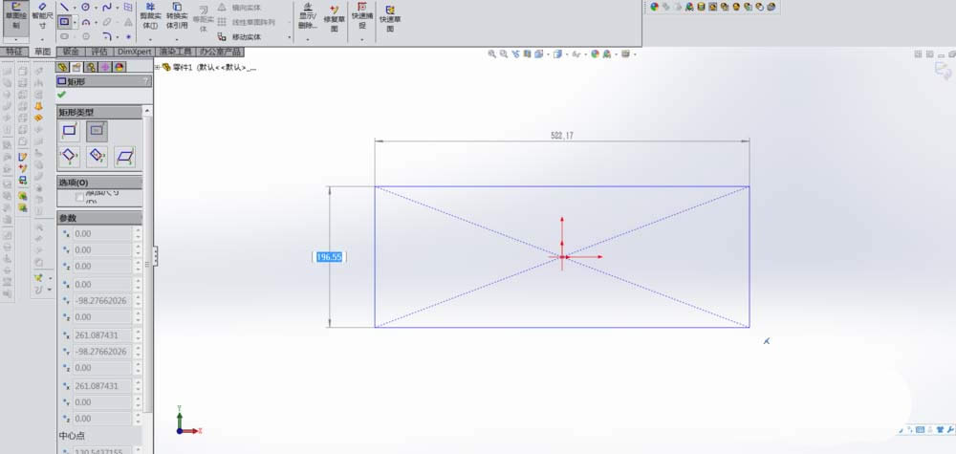Click the 剪裁实体 trim entities tool

149,16
